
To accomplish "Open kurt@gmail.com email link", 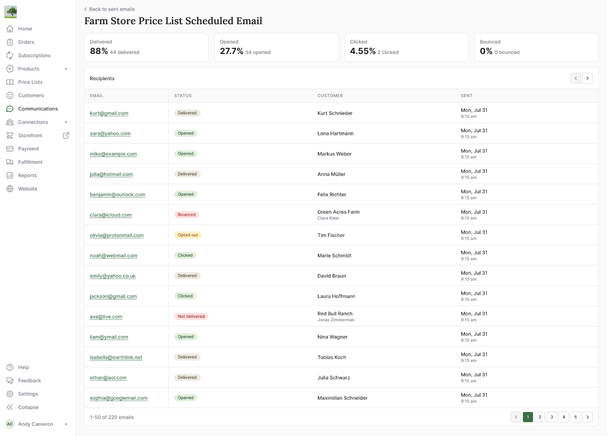I will [109, 113].
